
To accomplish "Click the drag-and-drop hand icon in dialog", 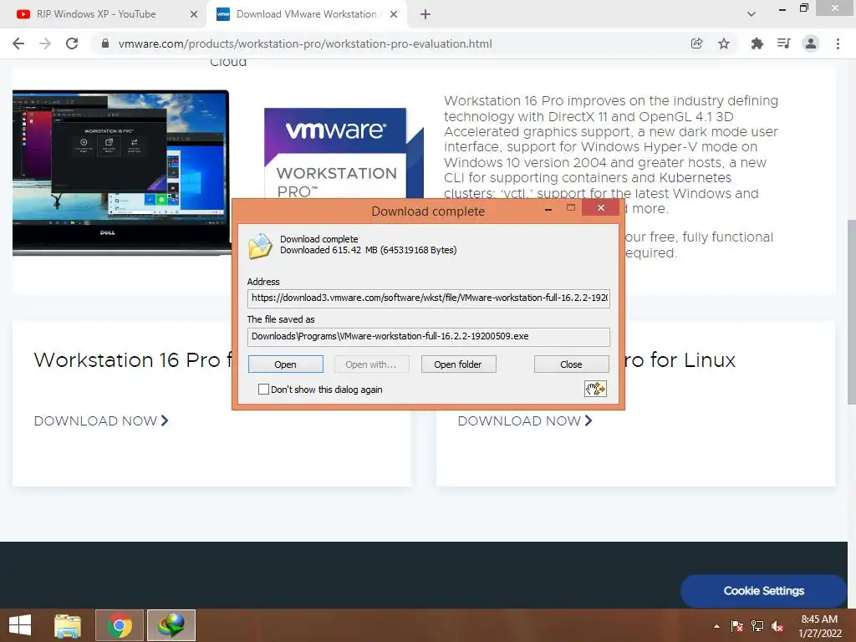I will tap(595, 389).
